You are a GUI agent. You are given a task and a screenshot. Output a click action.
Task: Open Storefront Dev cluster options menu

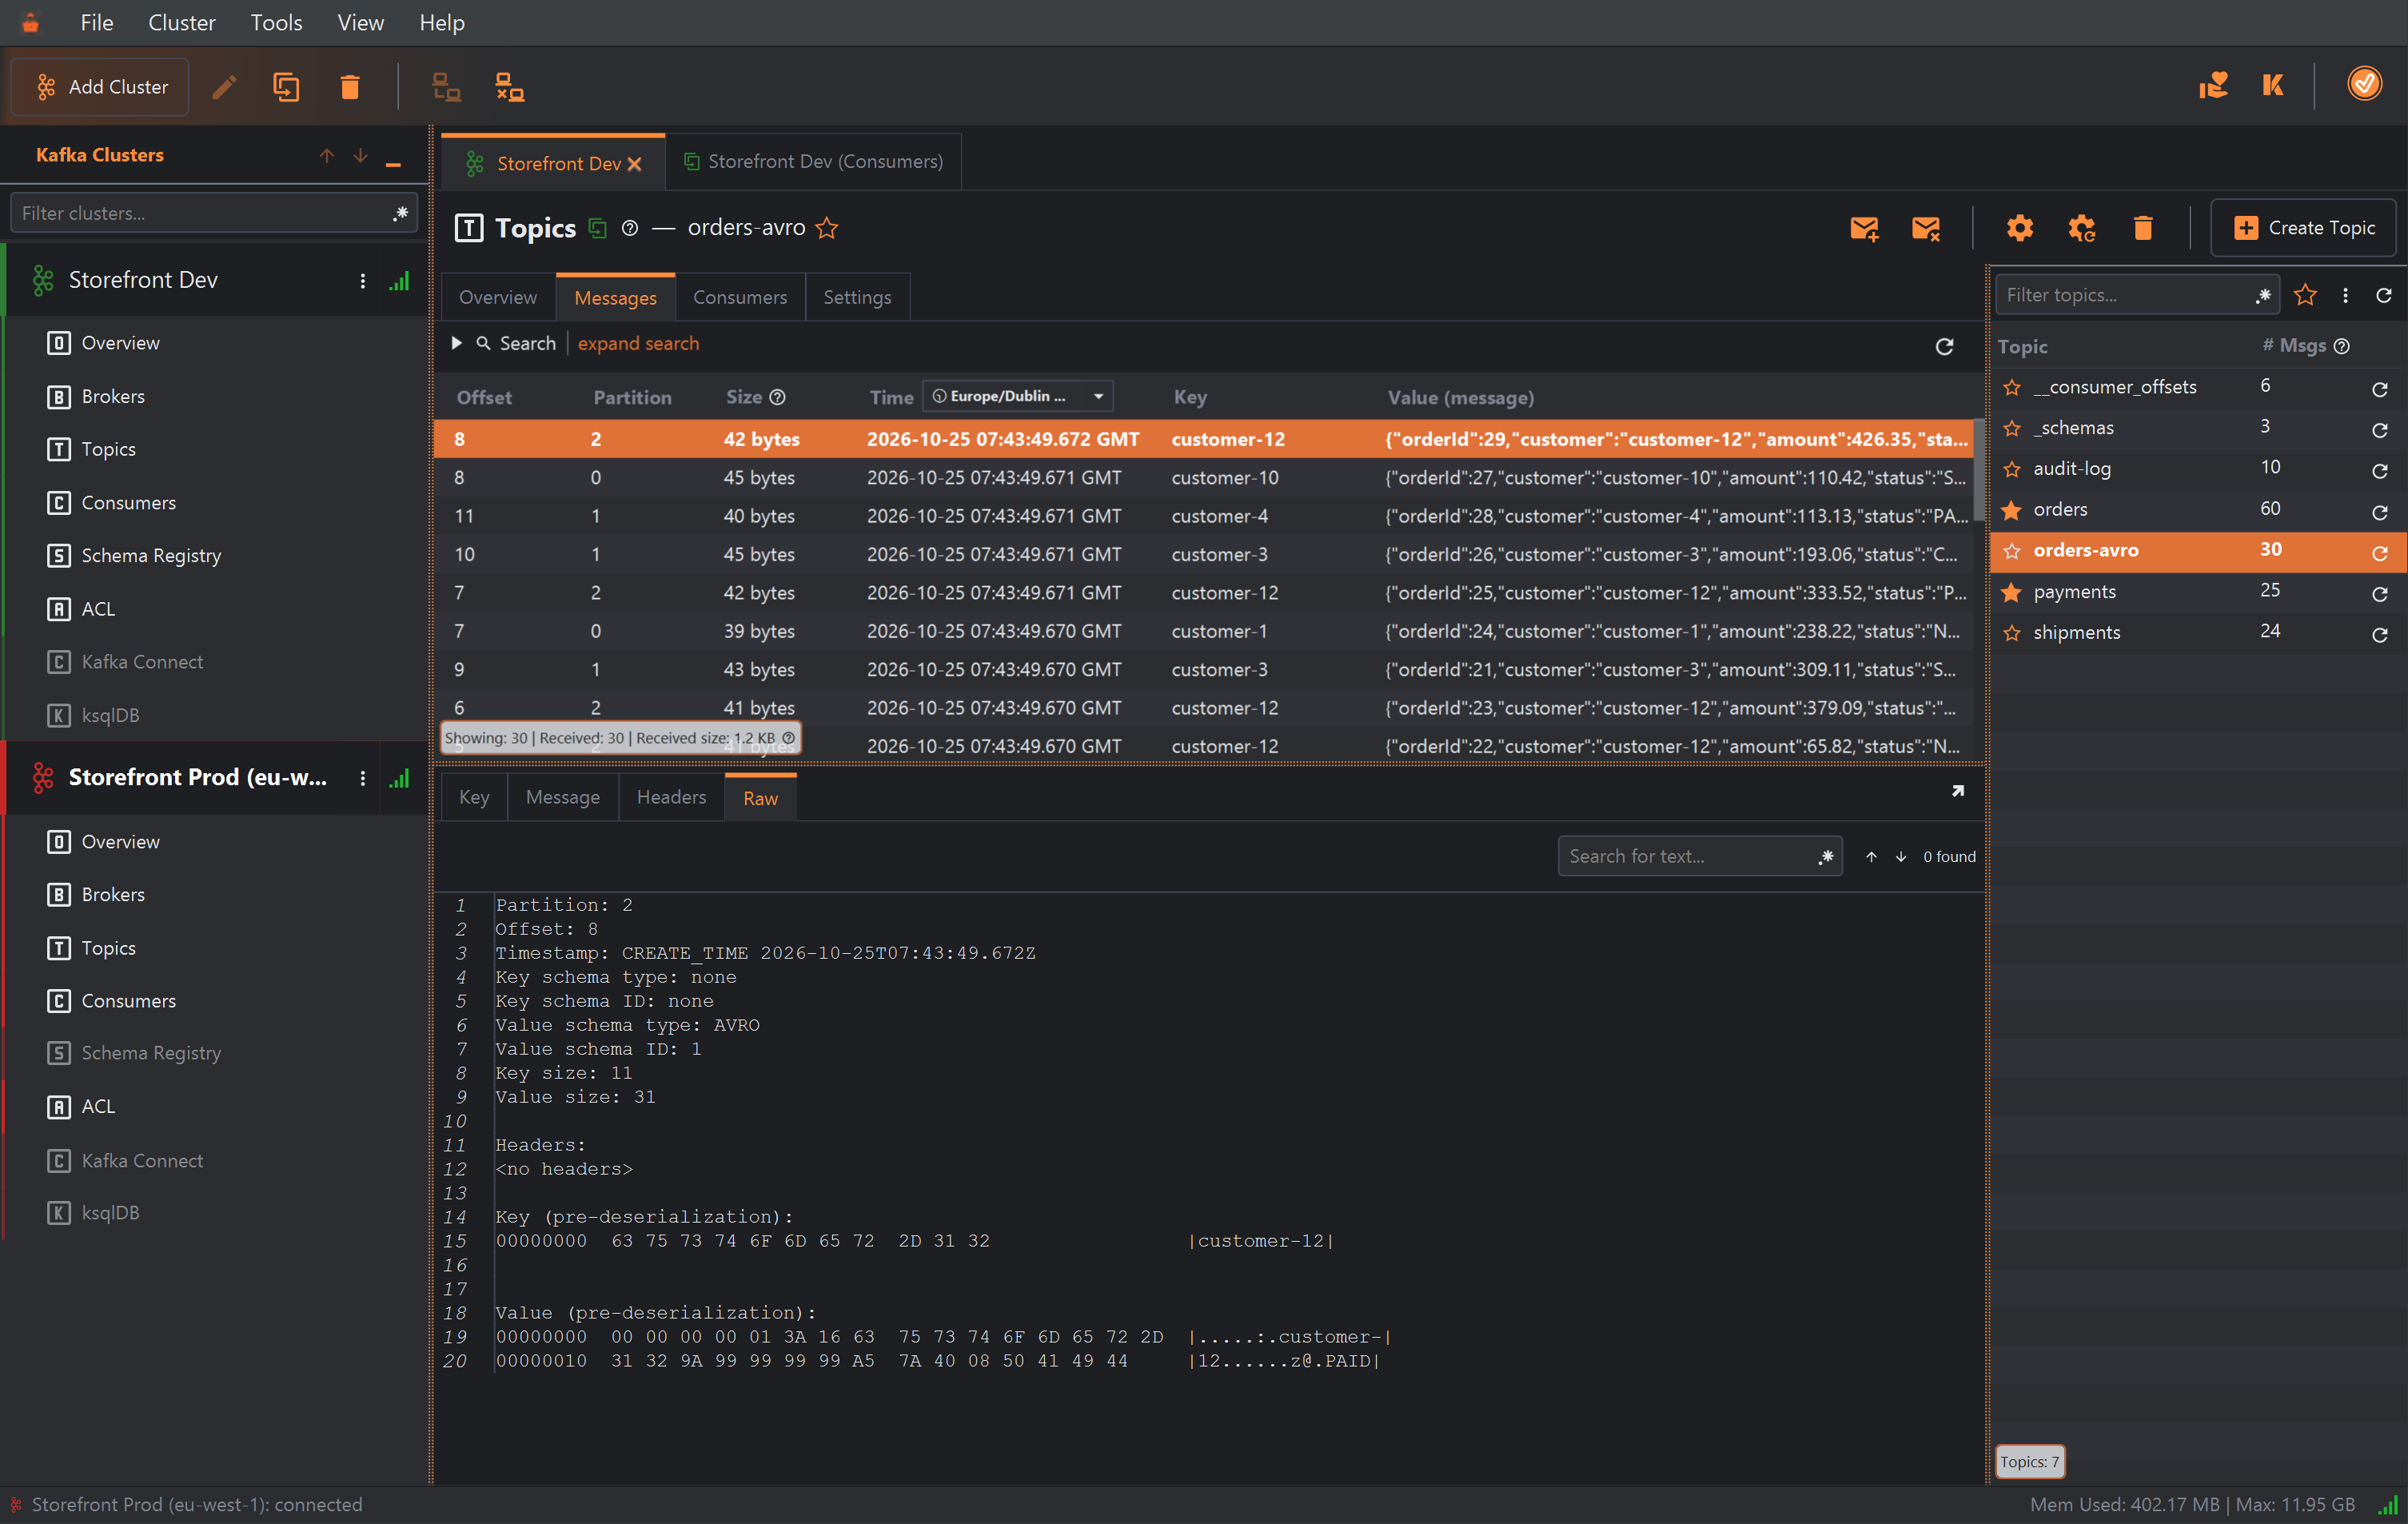click(362, 281)
